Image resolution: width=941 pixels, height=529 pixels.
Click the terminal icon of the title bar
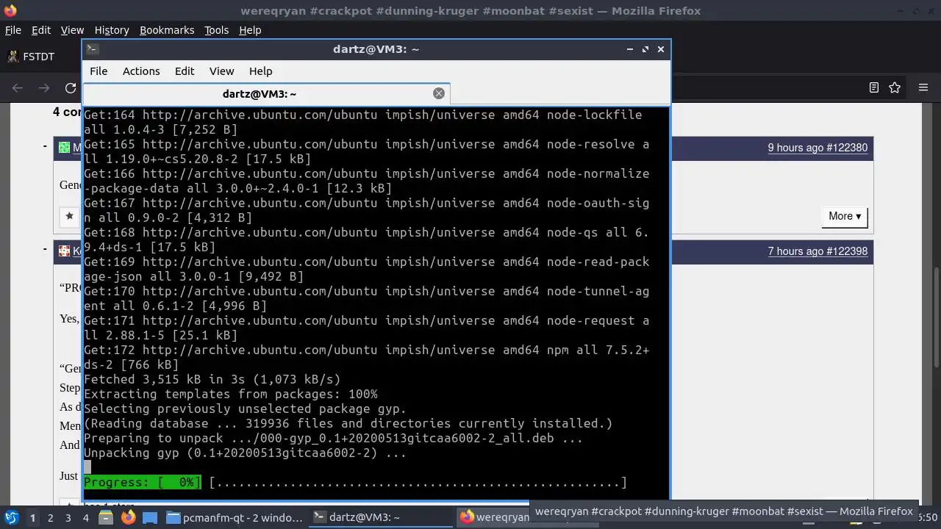point(92,49)
